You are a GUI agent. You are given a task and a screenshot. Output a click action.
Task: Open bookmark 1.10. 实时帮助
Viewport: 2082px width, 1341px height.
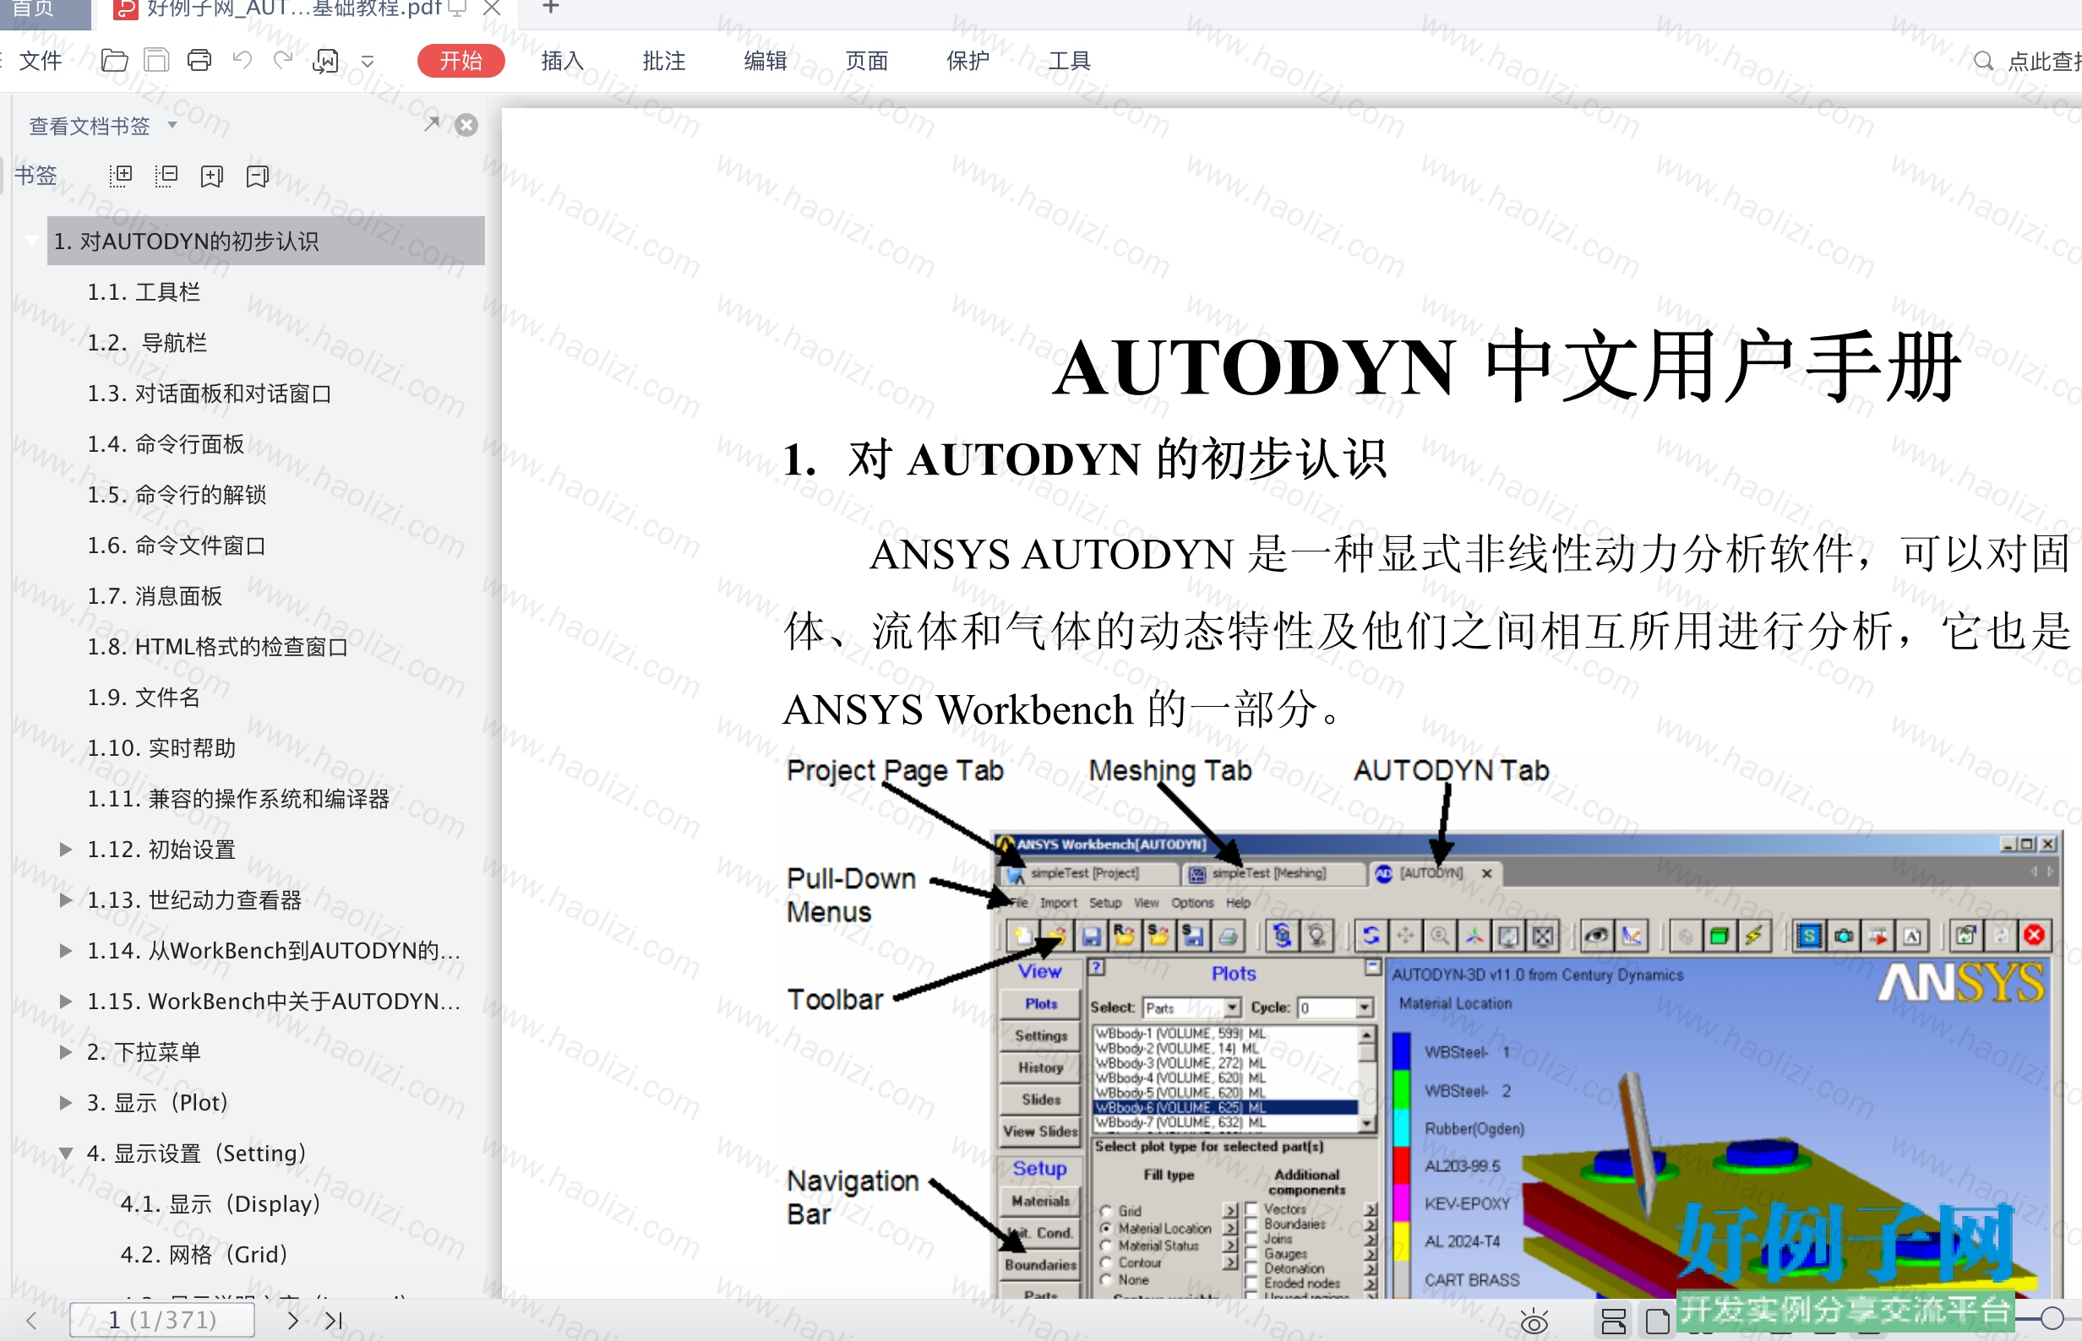pyautogui.click(x=161, y=748)
